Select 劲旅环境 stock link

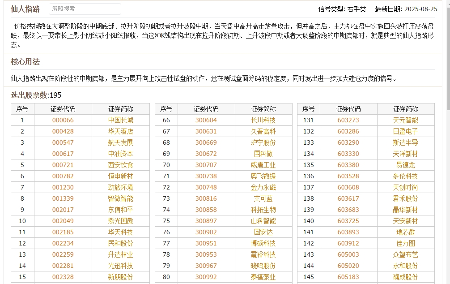(x=120, y=187)
